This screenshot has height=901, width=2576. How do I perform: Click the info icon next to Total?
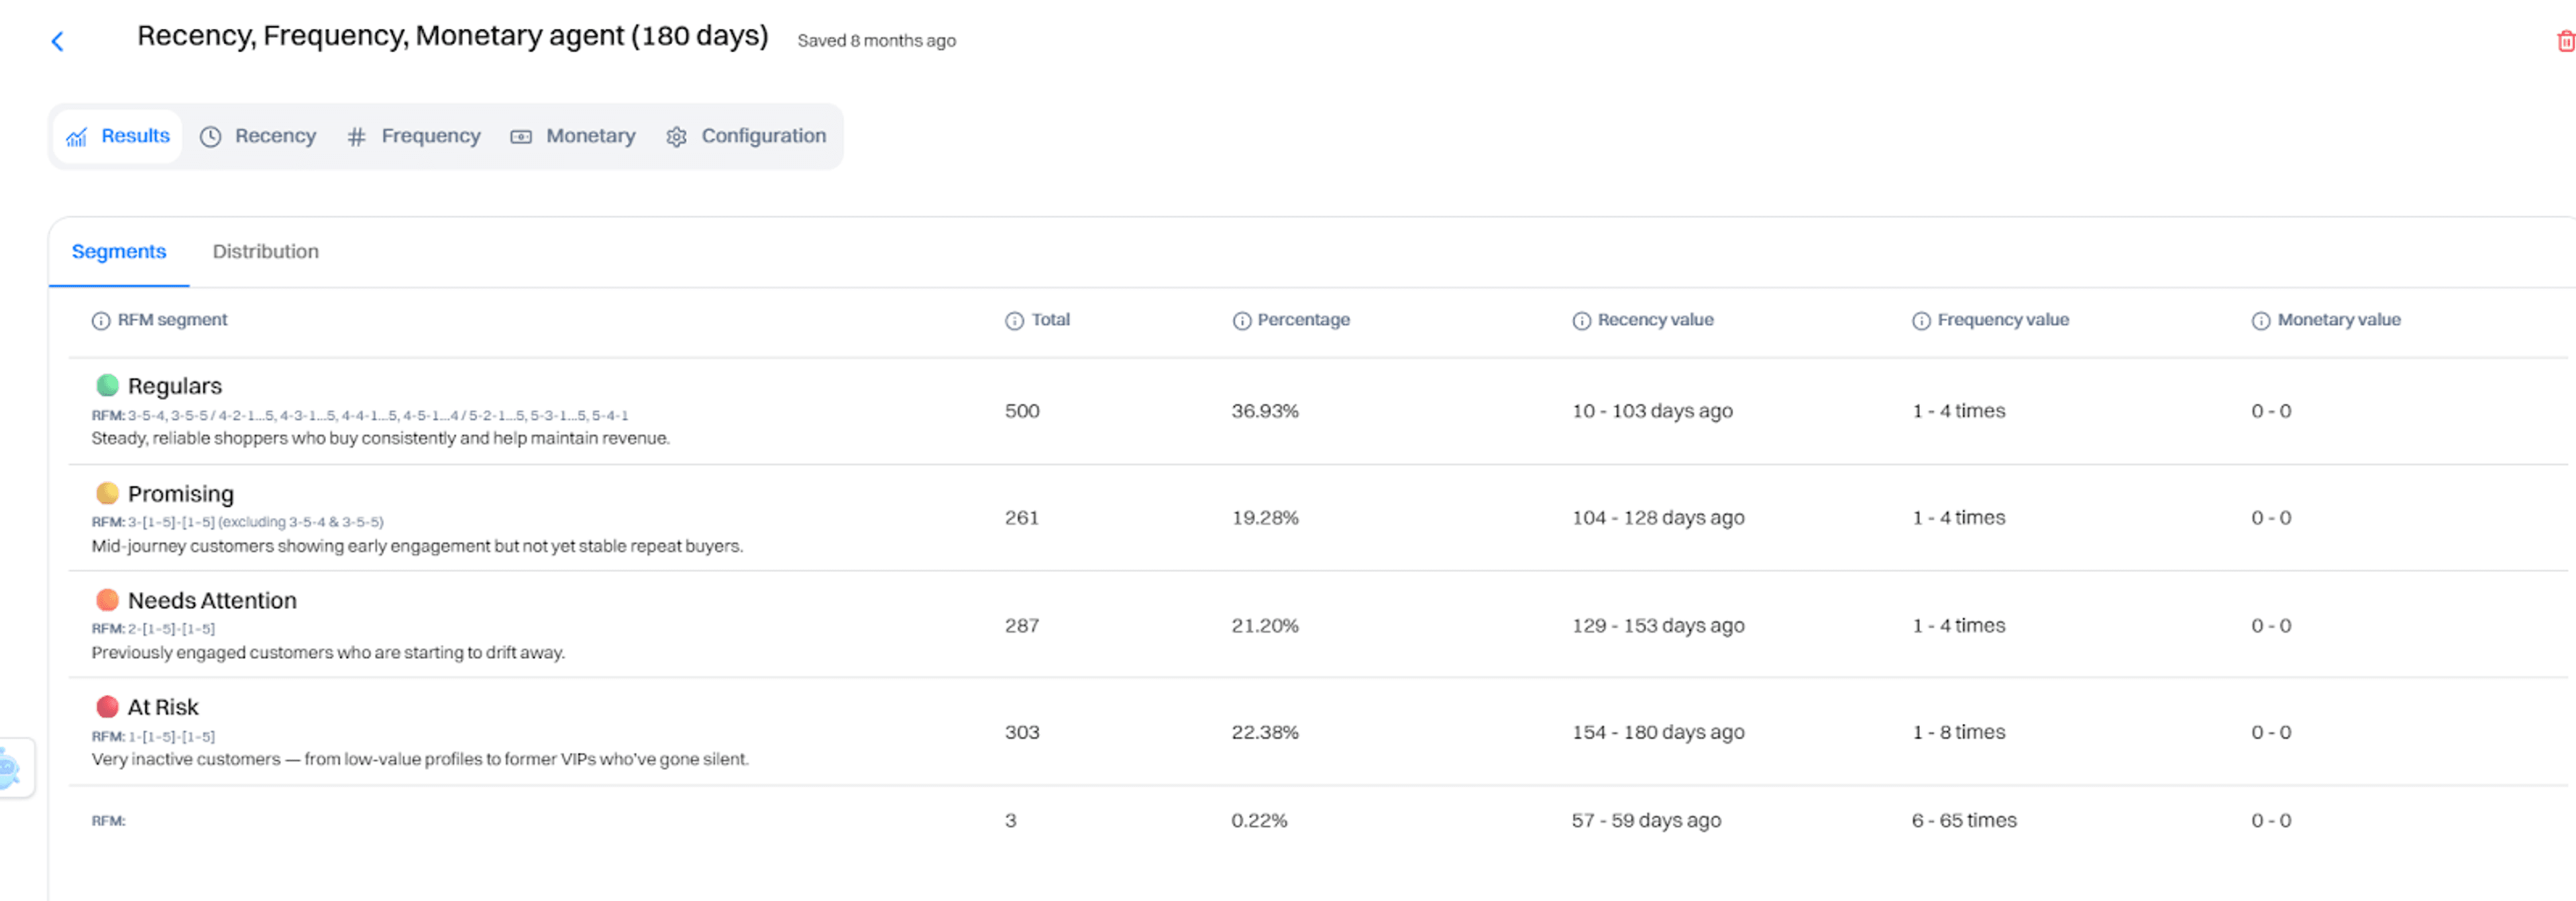(1013, 320)
